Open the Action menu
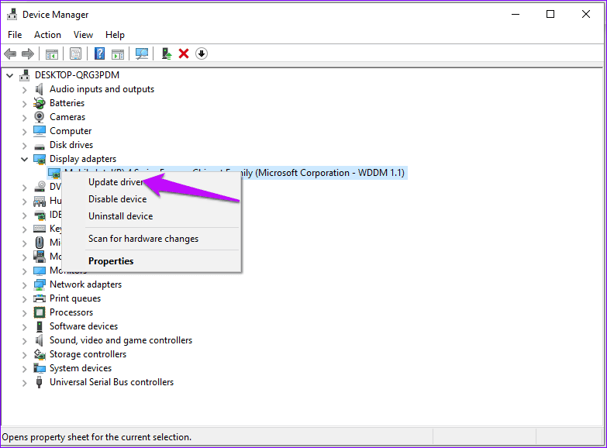Screen dimensions: 607x448 [x=47, y=35]
